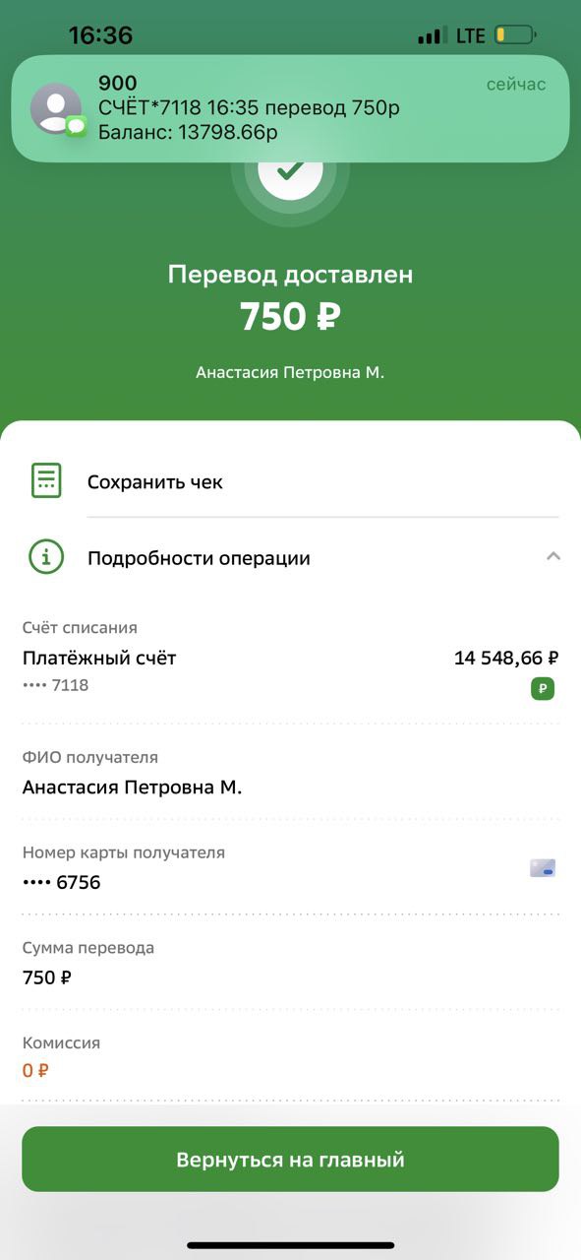This screenshot has width=581, height=1260.
Task: Tap the Сумма перевода 750 ₽ row
Action: 291,963
